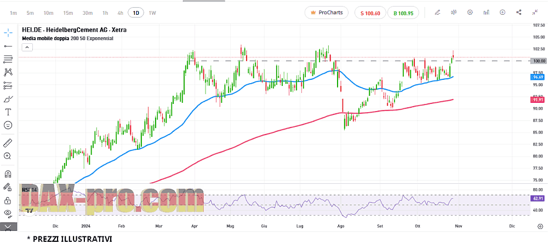The height and width of the screenshot is (244, 548).
Task: Select the trend line drawing tool
Action: point(8,46)
